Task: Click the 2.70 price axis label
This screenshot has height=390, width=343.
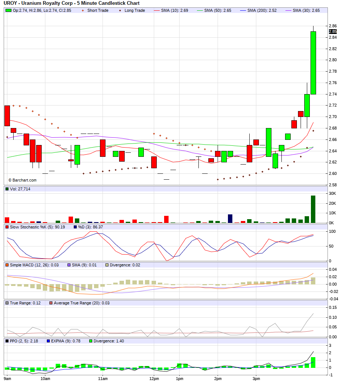Action: click(x=333, y=117)
